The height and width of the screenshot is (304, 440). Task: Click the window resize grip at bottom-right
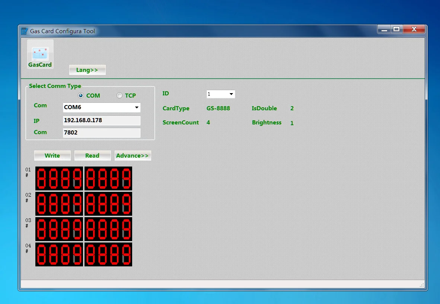pos(422,285)
